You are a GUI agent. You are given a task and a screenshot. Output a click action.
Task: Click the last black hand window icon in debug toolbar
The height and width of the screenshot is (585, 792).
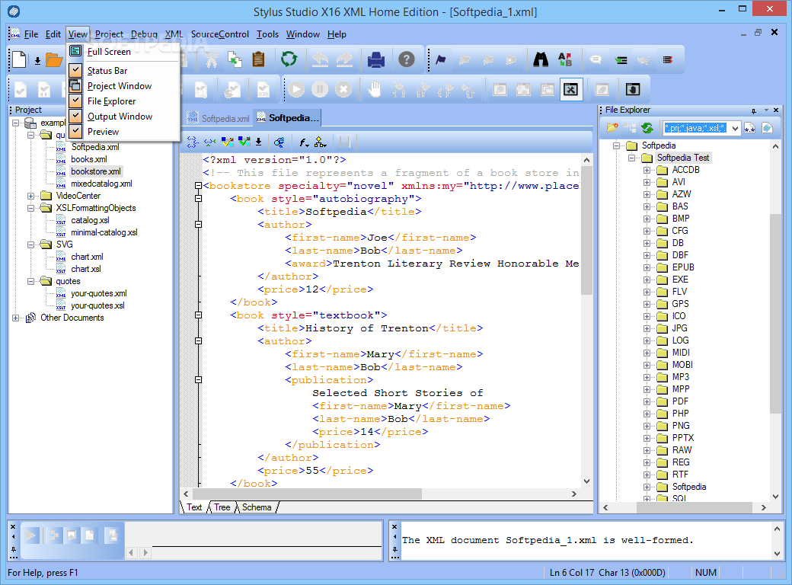point(632,90)
